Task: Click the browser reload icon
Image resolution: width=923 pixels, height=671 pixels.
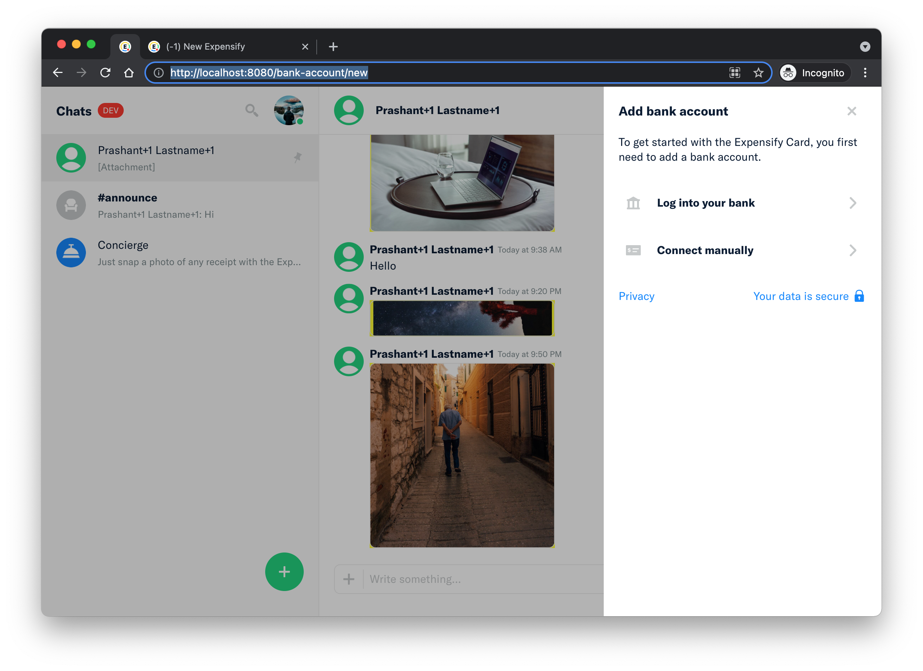Action: (106, 73)
